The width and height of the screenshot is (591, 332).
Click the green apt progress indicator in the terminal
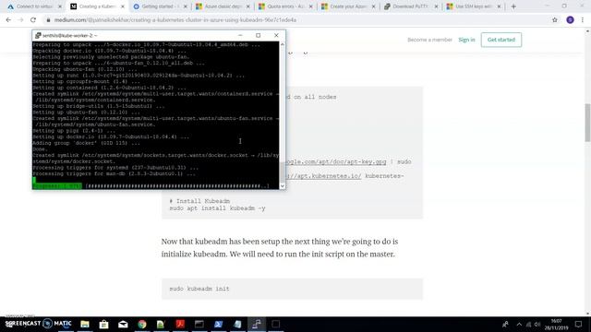click(x=57, y=185)
